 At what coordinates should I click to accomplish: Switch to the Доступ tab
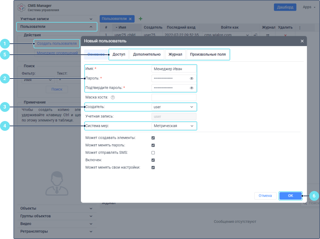pyautogui.click(x=119, y=54)
